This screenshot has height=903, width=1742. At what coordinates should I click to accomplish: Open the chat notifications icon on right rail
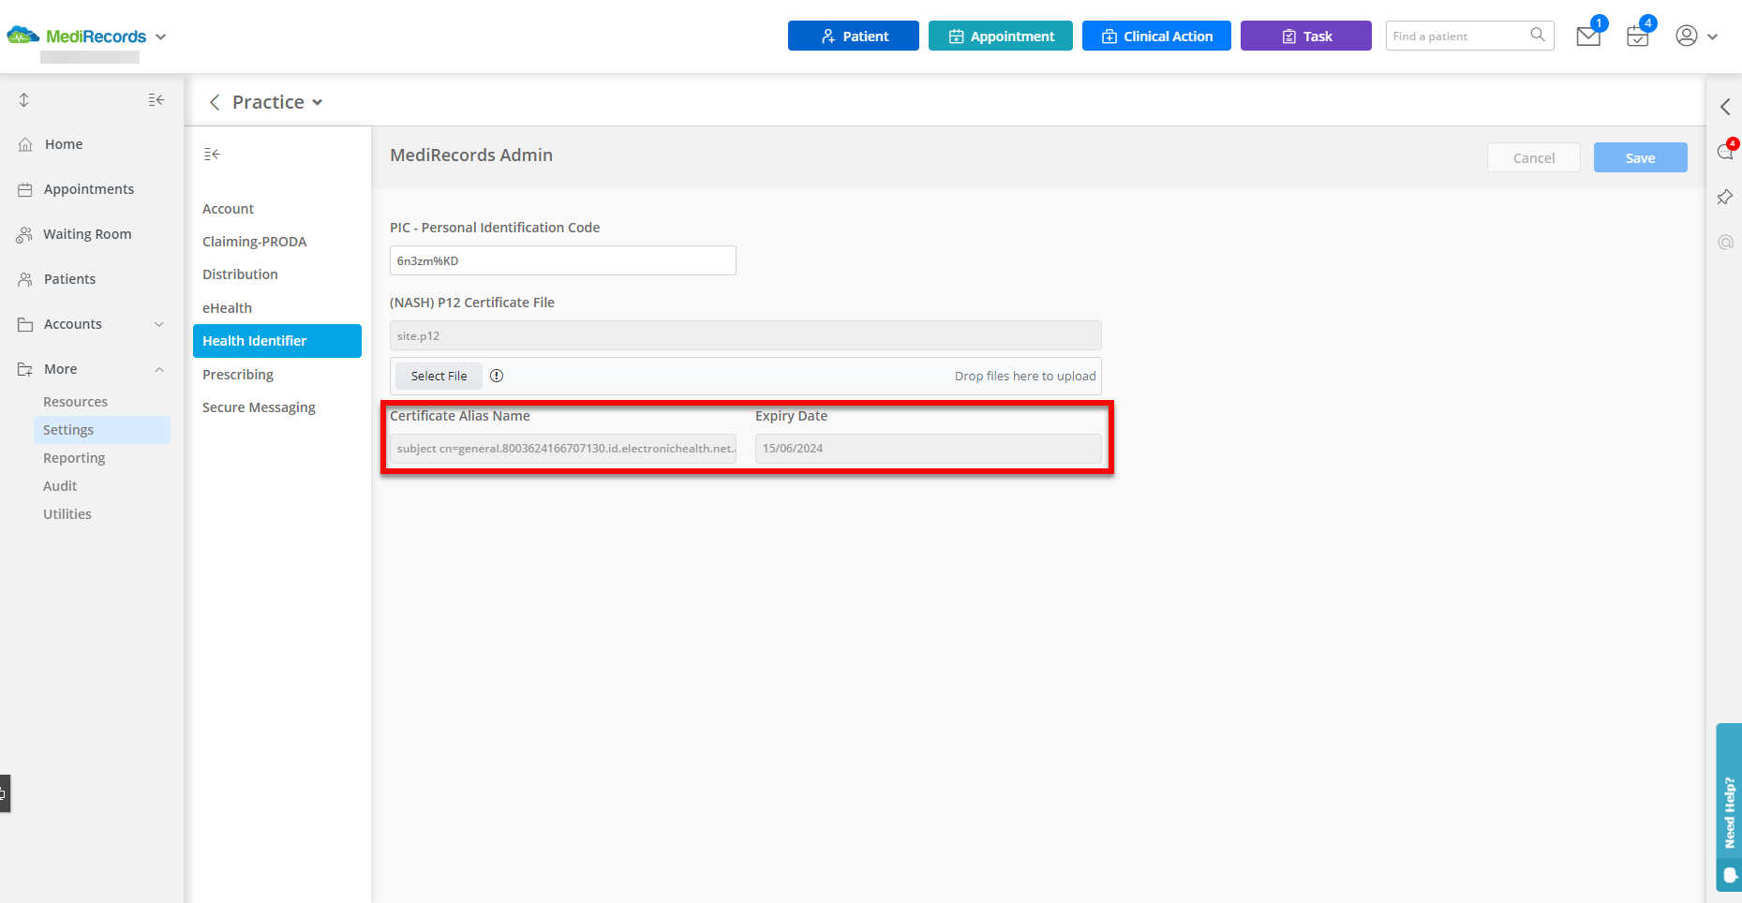pyautogui.click(x=1725, y=151)
